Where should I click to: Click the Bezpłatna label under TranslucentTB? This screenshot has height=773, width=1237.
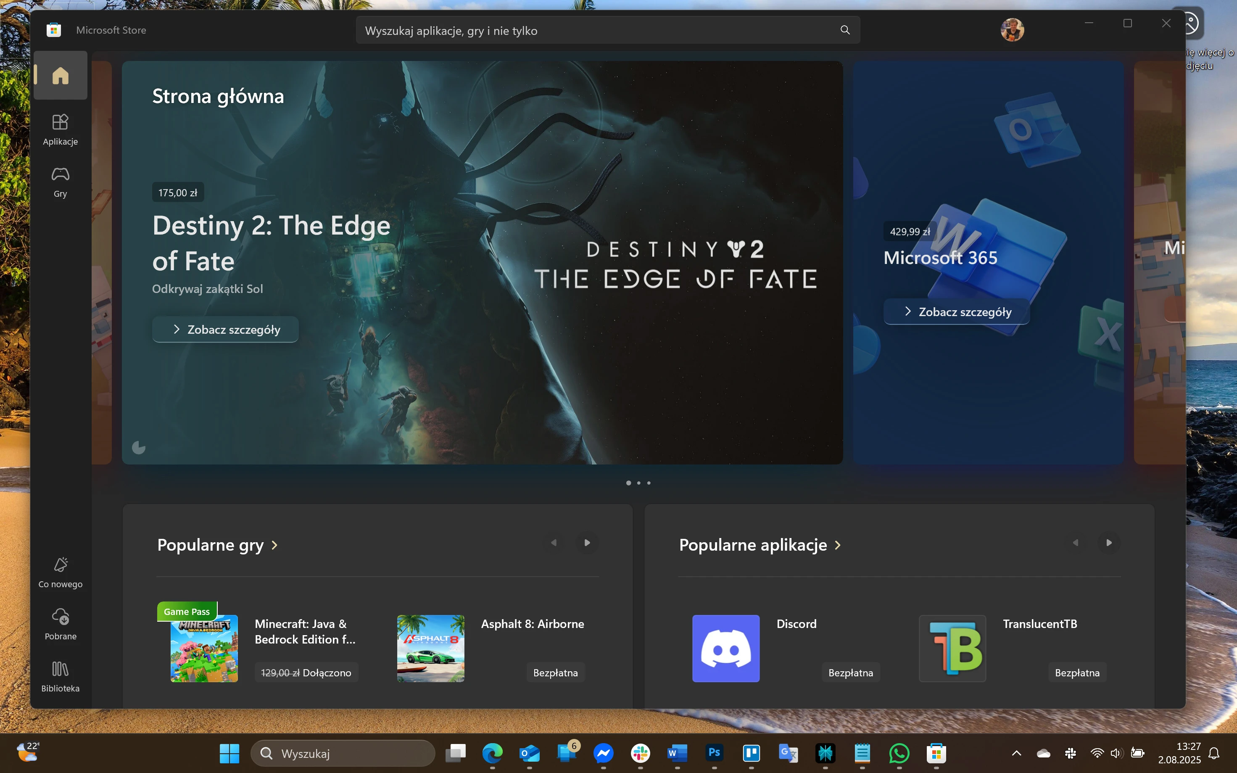(x=1077, y=673)
